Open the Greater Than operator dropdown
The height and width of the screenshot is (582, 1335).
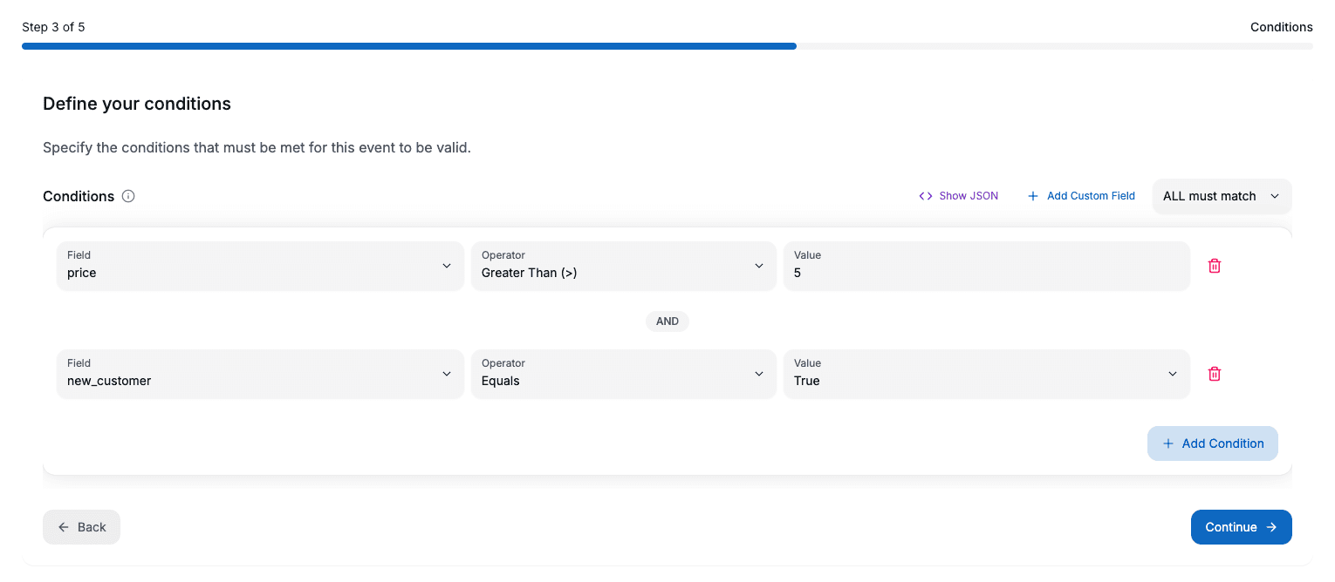pos(623,266)
